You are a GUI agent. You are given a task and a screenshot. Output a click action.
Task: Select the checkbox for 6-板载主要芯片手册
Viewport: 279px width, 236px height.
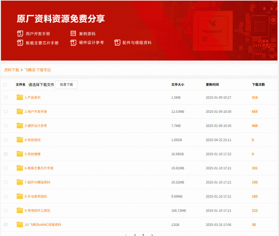click(x=6, y=168)
